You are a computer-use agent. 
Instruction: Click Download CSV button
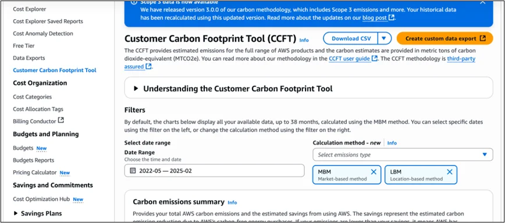351,38
